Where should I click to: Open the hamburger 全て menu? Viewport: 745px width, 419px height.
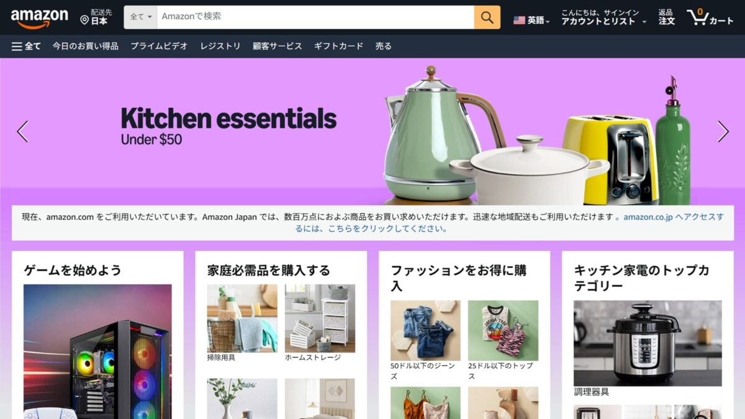pyautogui.click(x=26, y=46)
